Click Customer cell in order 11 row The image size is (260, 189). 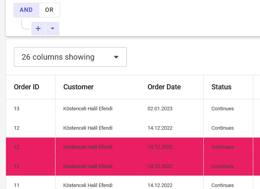click(97, 183)
